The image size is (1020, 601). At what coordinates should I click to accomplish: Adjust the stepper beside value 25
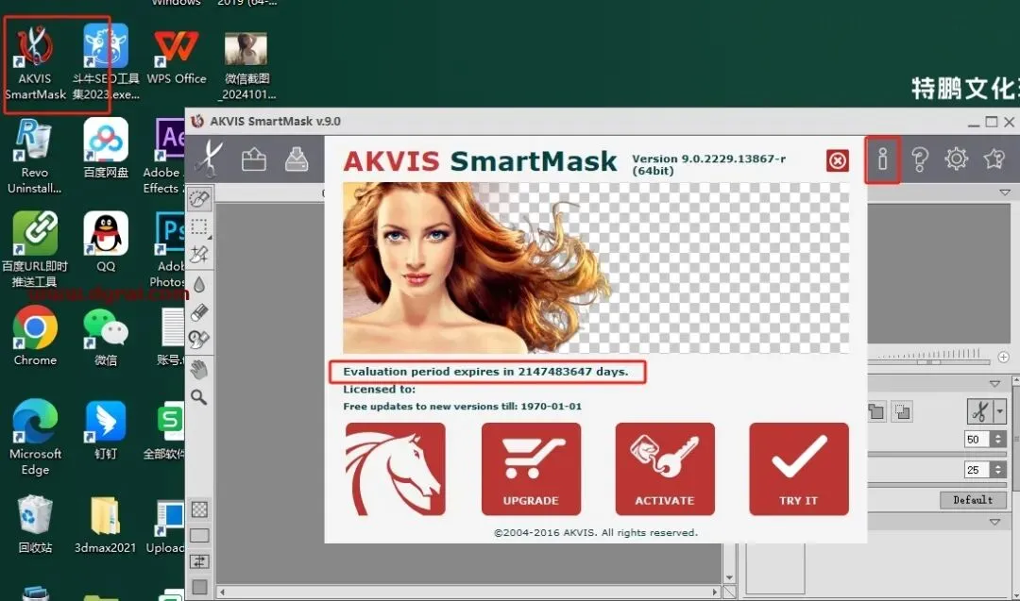click(x=998, y=470)
